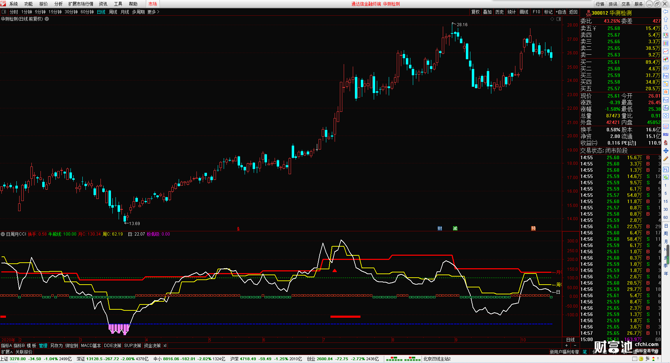The width and height of the screenshot is (670, 363).
Task: Click the blue circle sidebar icon
Action: click(665, 116)
